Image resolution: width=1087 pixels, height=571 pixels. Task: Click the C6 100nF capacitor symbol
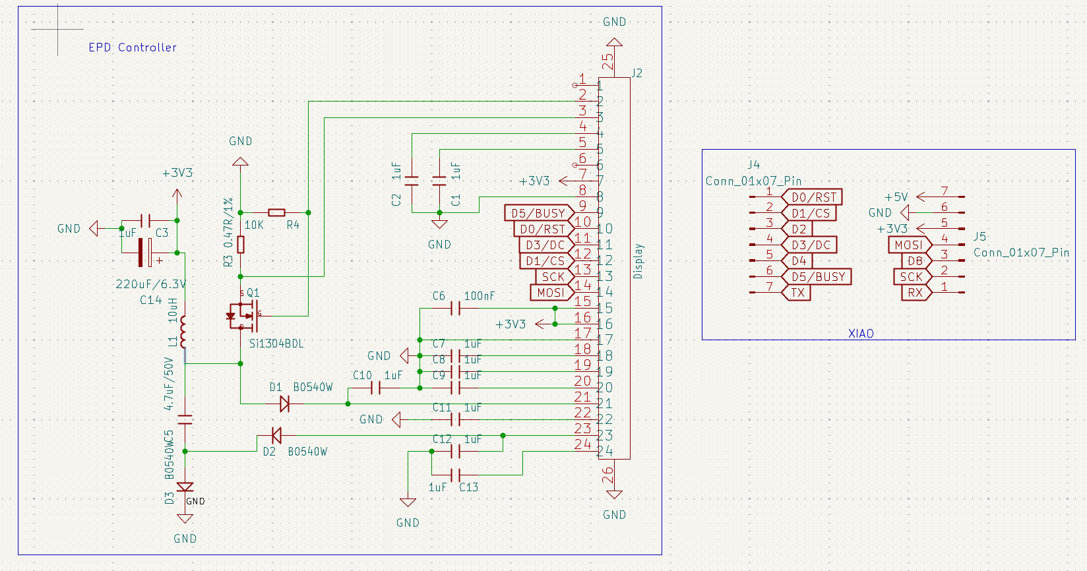pyautogui.click(x=454, y=308)
